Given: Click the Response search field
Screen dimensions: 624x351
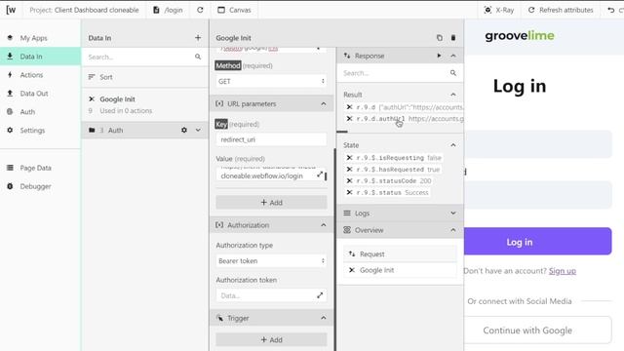Looking at the screenshot, I should pos(394,73).
